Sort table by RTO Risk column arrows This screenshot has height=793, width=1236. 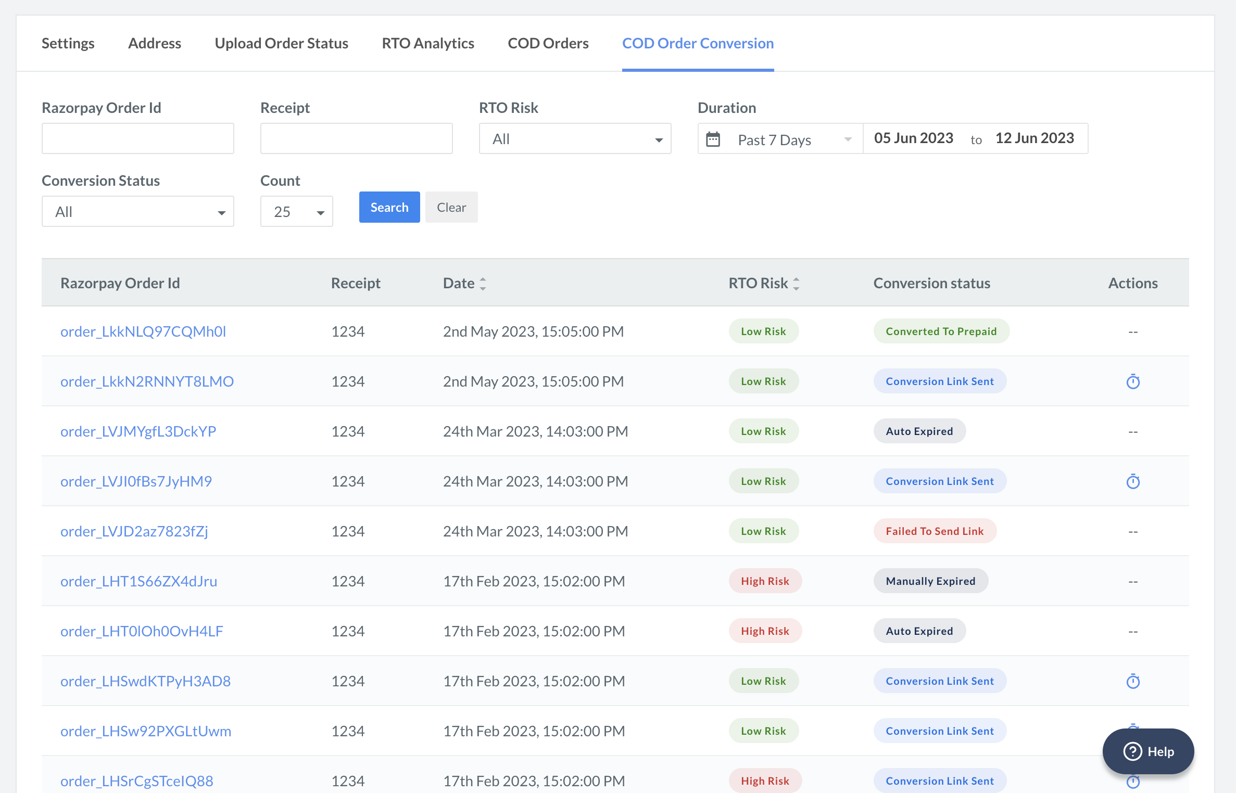click(796, 283)
